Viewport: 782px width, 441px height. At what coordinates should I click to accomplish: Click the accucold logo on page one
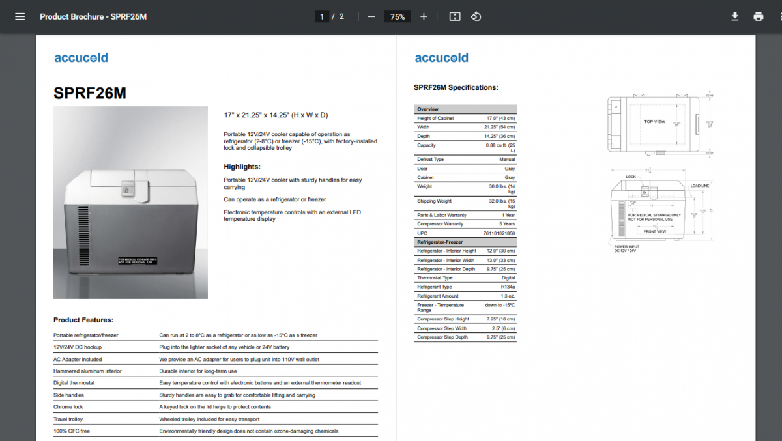click(x=81, y=57)
